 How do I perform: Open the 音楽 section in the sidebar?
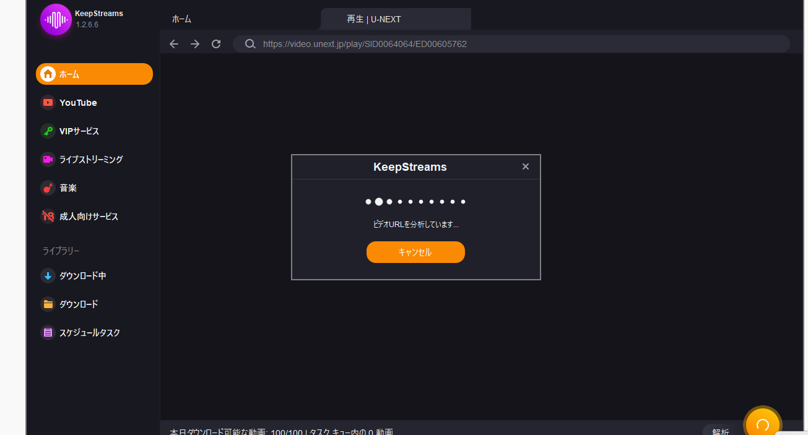(59, 188)
